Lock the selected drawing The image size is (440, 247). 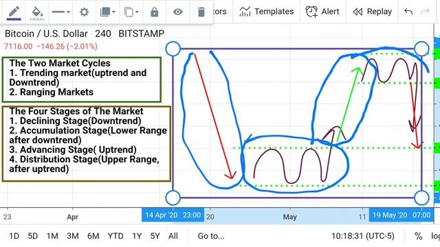click(x=154, y=12)
